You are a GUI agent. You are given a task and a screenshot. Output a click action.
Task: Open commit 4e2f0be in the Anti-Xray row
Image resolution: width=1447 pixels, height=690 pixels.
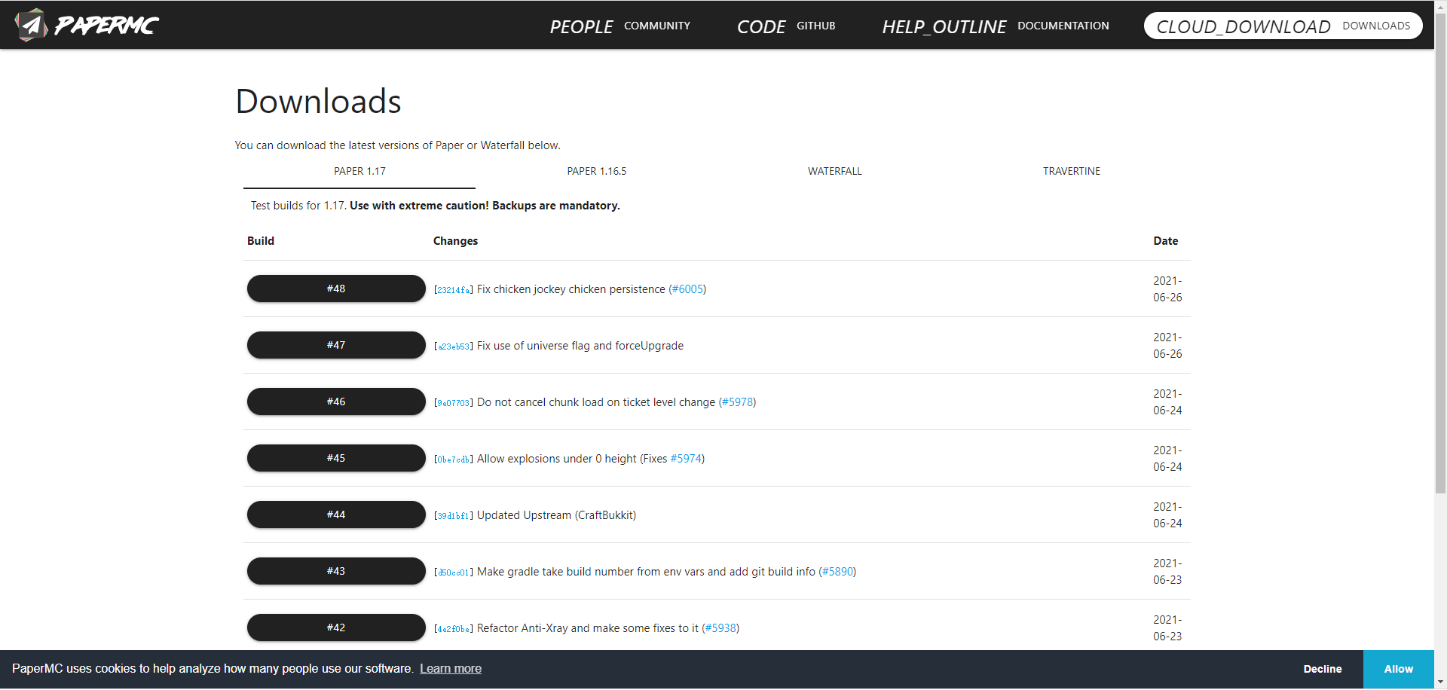click(x=454, y=629)
